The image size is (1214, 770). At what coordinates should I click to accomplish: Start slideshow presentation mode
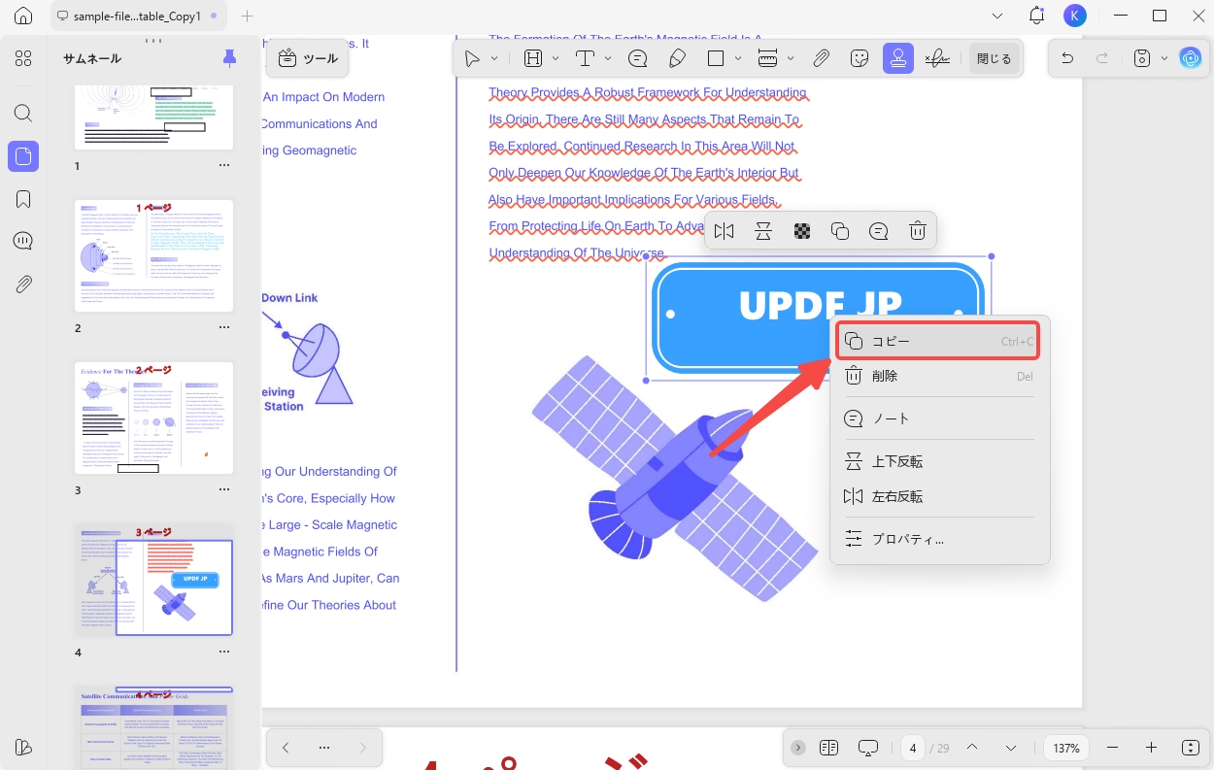pos(868,748)
